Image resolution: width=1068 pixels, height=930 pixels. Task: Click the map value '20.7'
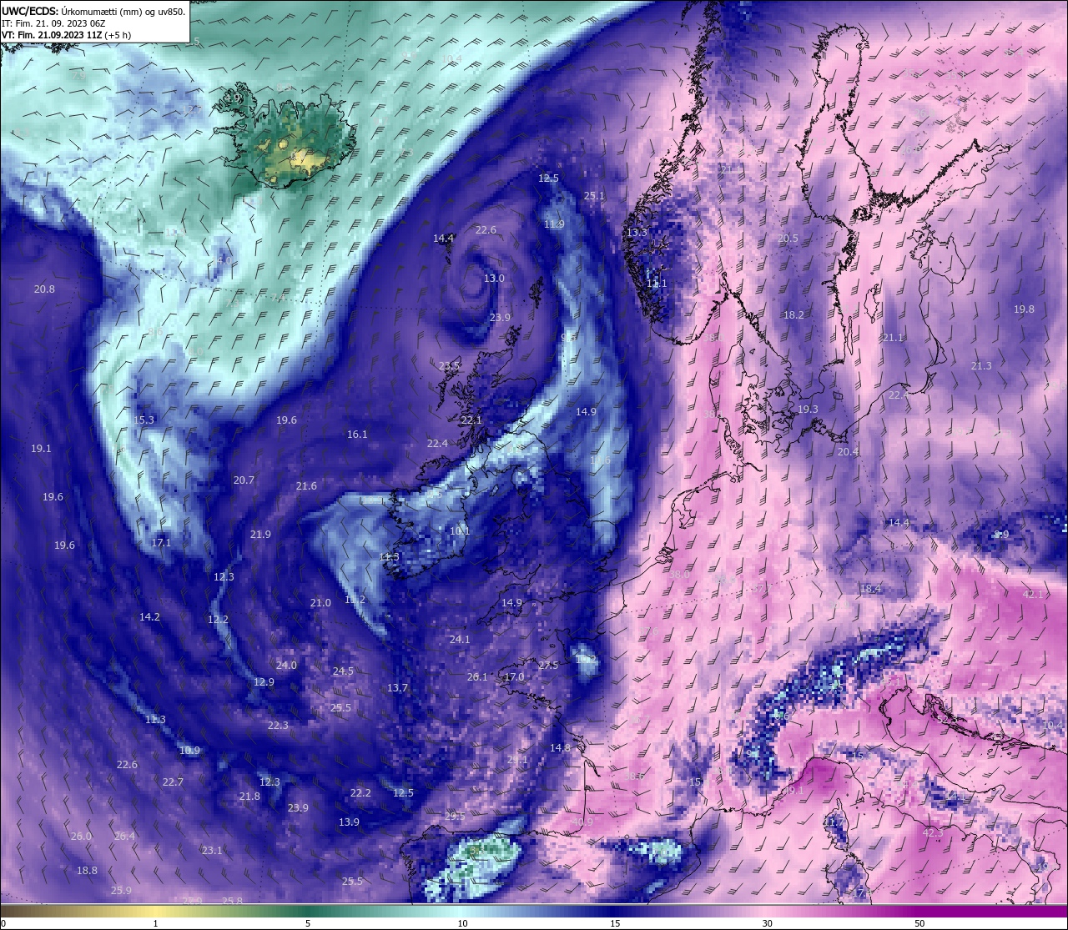(244, 480)
